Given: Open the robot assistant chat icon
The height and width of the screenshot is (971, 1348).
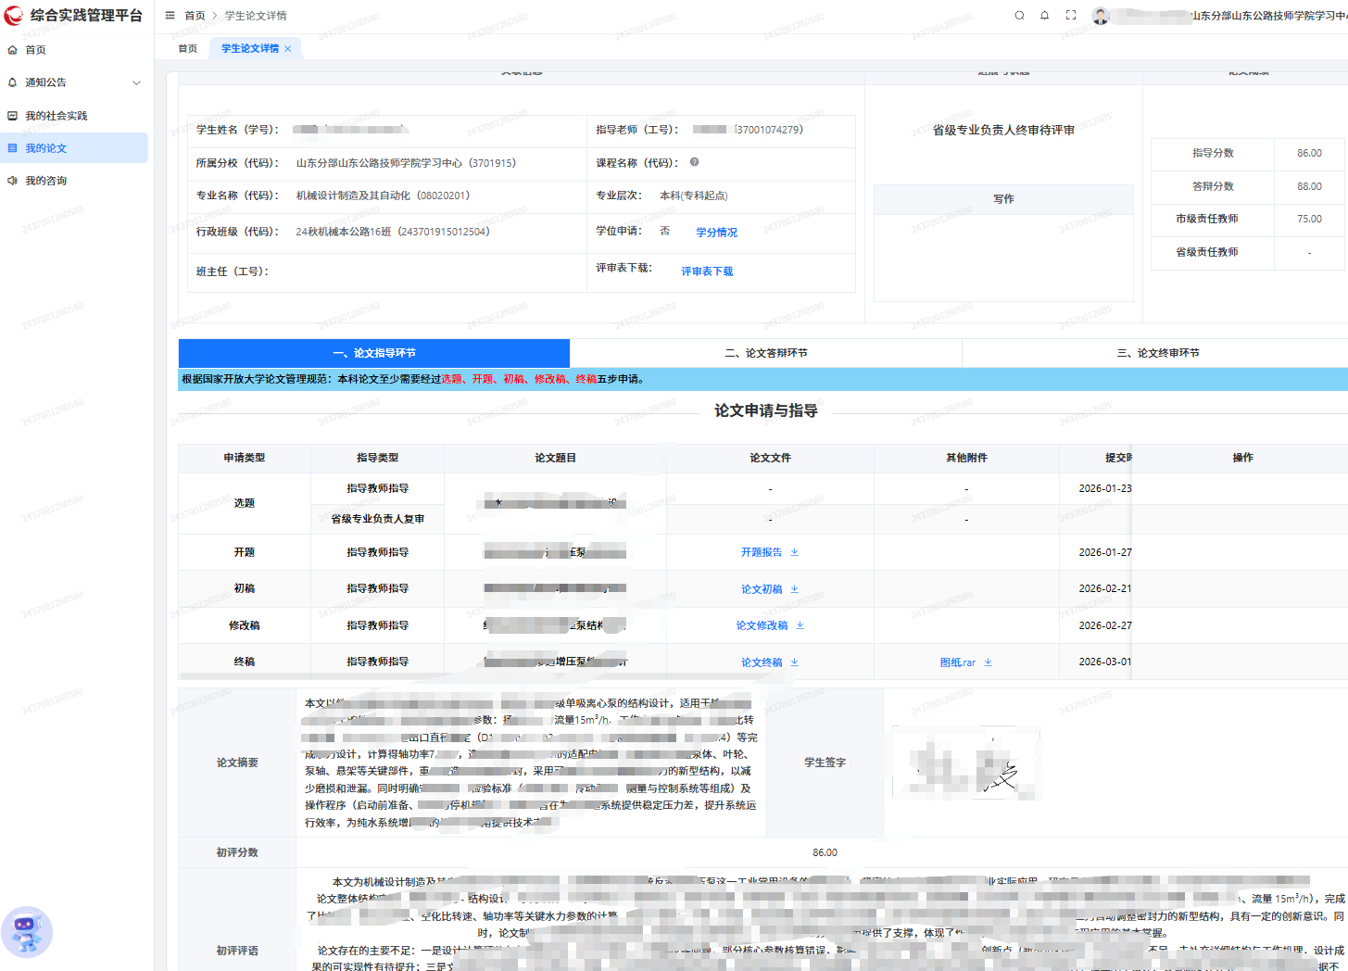Looking at the screenshot, I should 27,931.
